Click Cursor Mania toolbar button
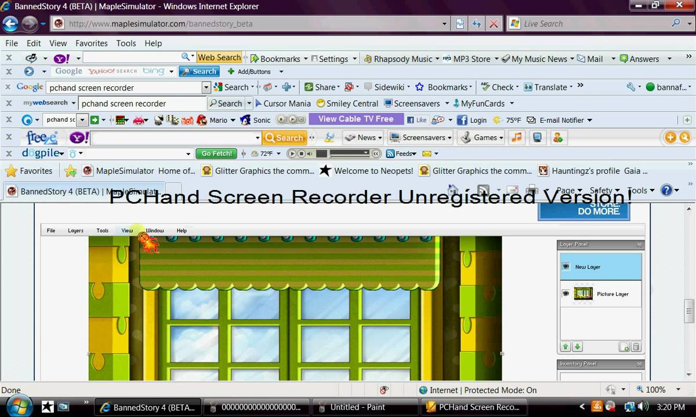The width and height of the screenshot is (696, 417). [x=282, y=103]
